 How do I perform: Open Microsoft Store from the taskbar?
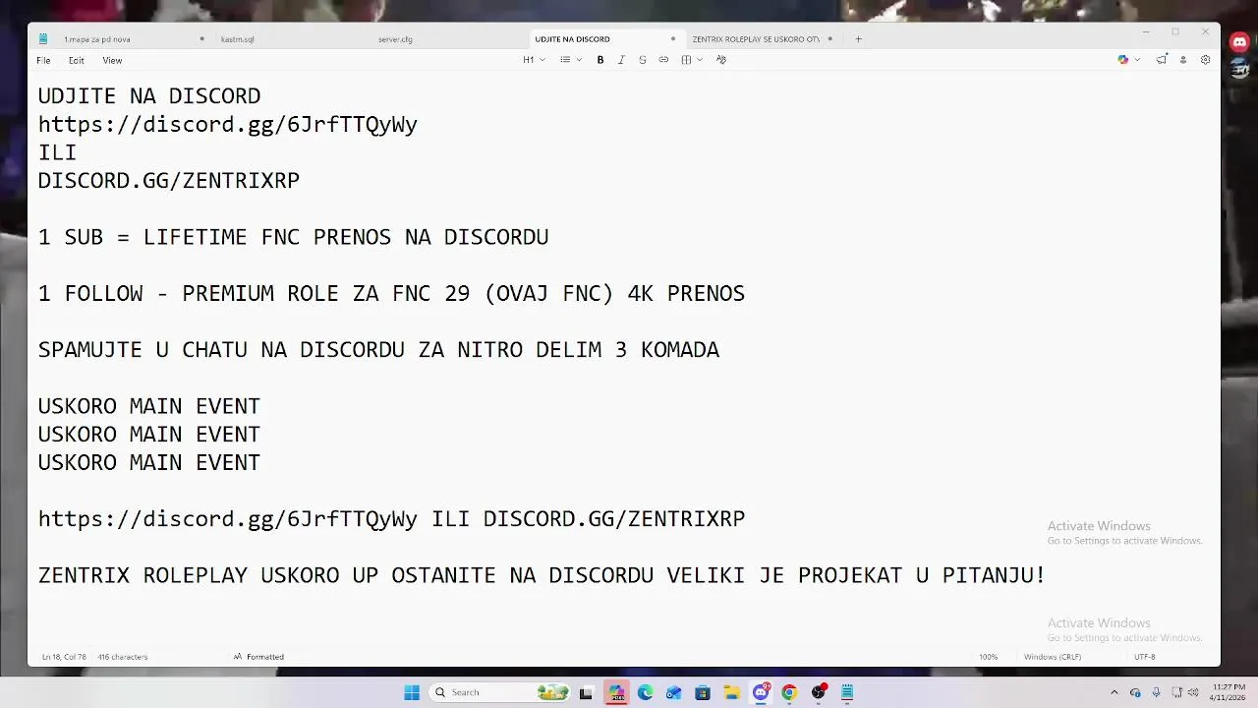click(x=703, y=692)
